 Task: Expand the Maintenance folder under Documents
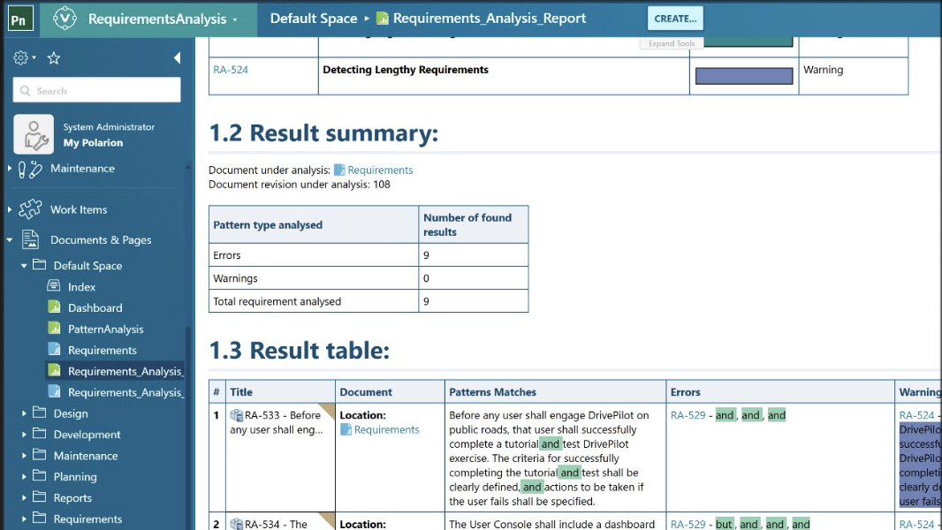(24, 456)
